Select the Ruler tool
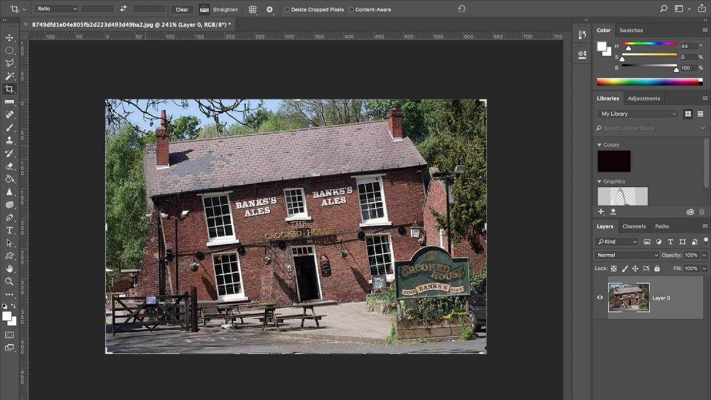This screenshot has width=711, height=400. tap(9, 102)
